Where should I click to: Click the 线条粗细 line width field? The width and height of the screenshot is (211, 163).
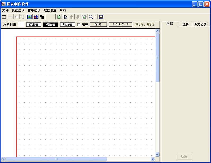click(x=21, y=24)
